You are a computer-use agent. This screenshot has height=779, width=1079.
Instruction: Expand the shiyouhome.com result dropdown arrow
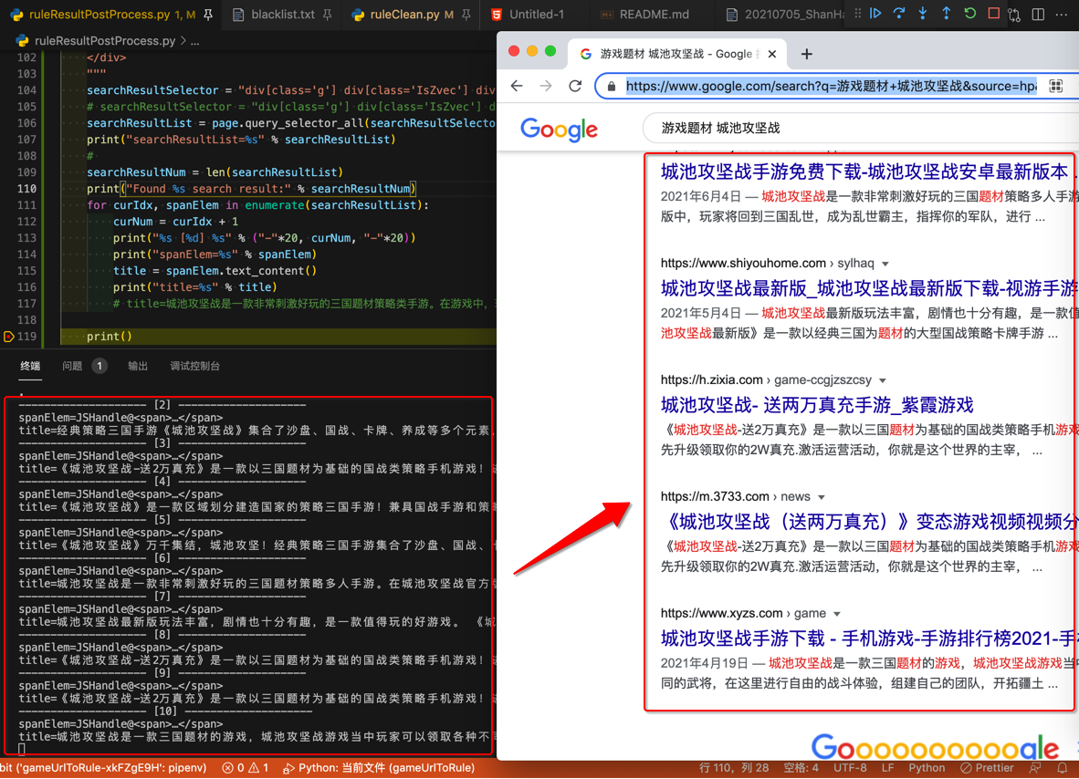click(x=885, y=264)
